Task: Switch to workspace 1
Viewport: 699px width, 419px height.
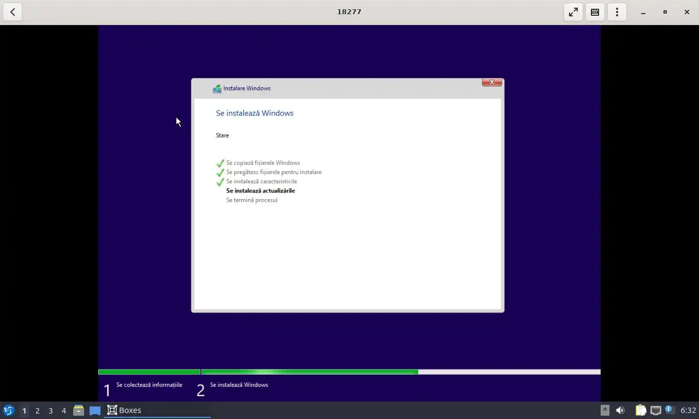Action: (24, 411)
